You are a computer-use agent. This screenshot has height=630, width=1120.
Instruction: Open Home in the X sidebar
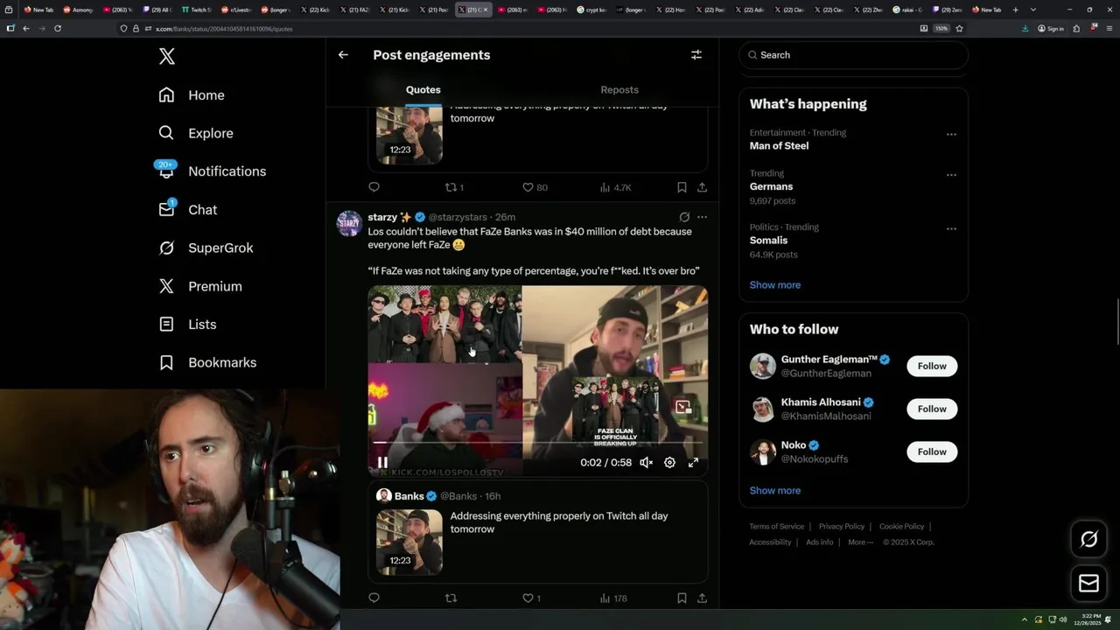(192, 95)
